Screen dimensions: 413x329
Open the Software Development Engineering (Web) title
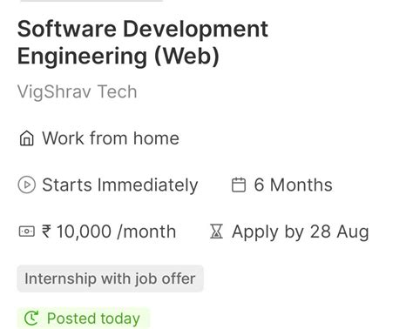tap(143, 43)
